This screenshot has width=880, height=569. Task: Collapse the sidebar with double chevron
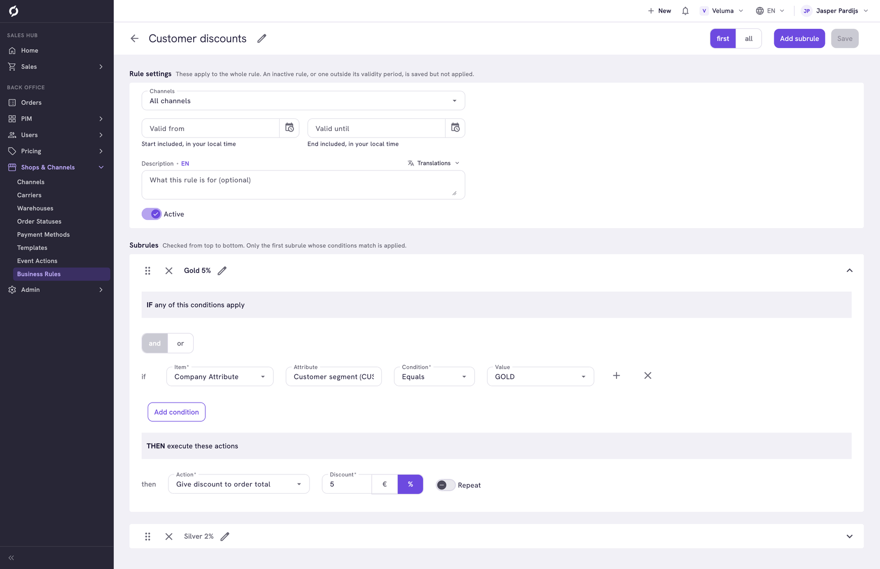(11, 558)
